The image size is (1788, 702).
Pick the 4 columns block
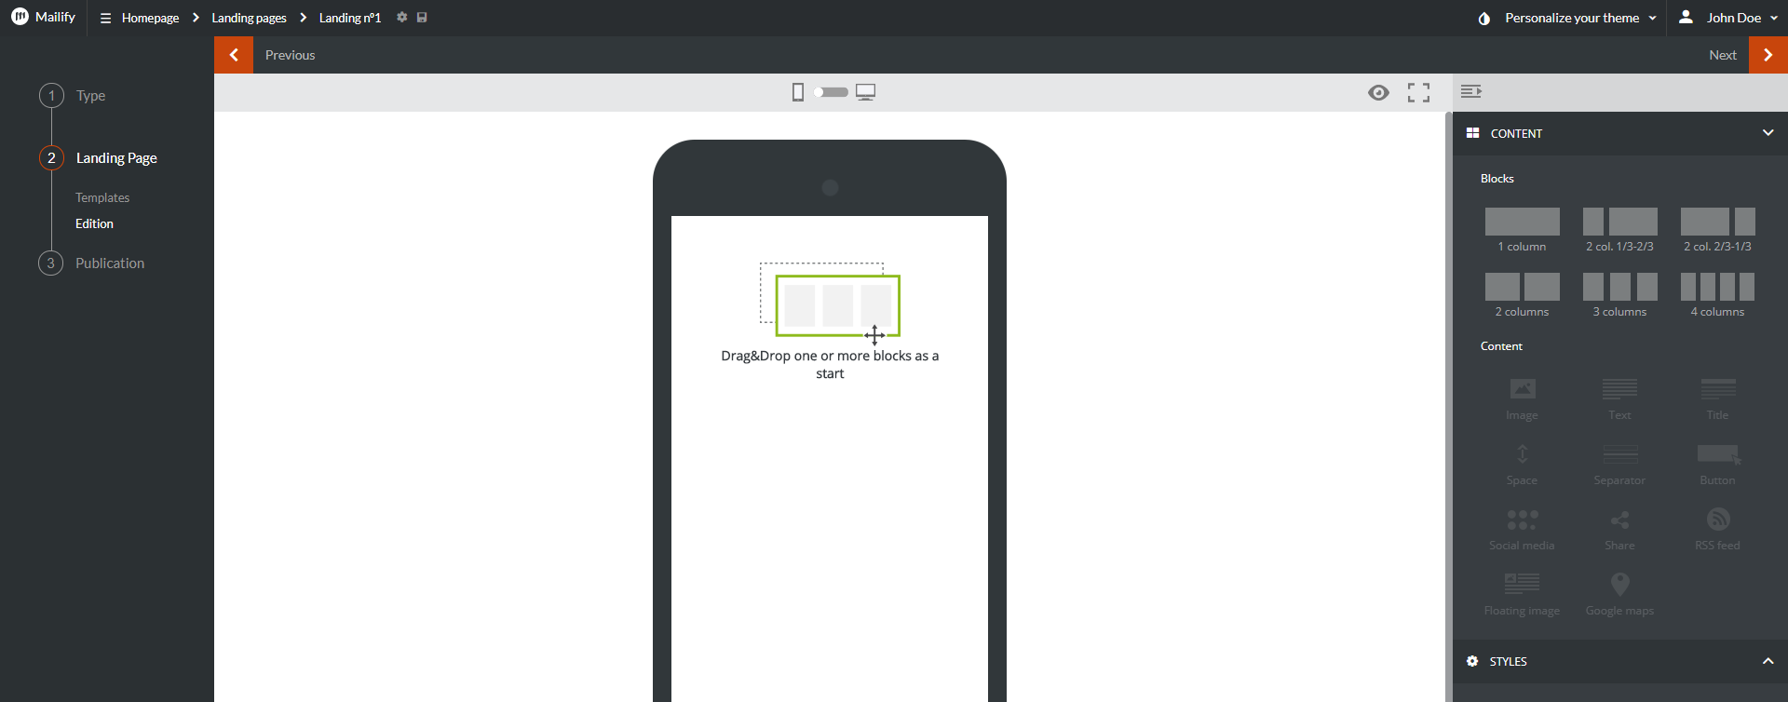(1717, 295)
